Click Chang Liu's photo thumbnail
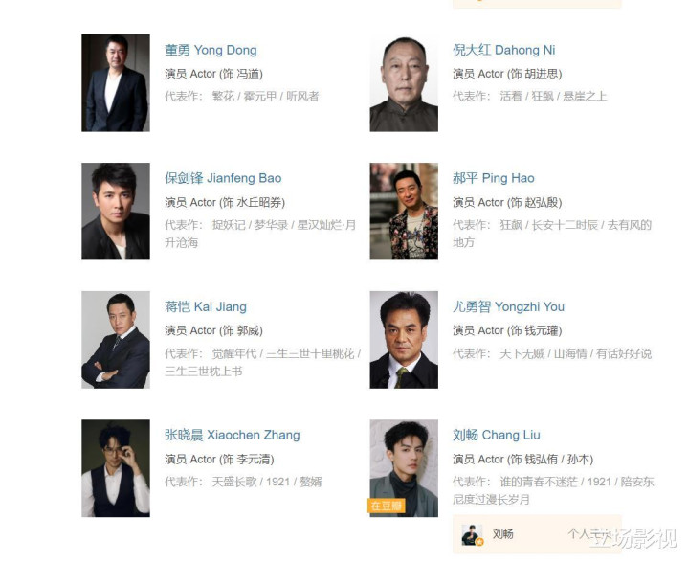The width and height of the screenshot is (688, 563). (404, 468)
